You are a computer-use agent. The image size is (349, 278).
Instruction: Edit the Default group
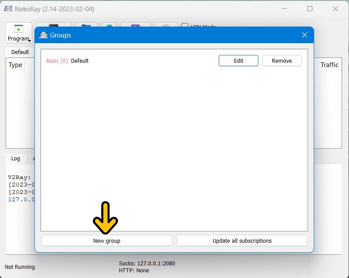pos(238,61)
